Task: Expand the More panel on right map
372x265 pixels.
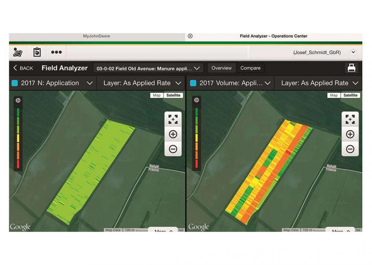Action: click(340, 230)
